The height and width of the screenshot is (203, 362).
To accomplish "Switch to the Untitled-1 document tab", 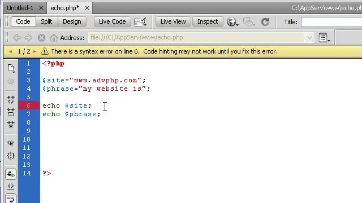I will point(20,8).
